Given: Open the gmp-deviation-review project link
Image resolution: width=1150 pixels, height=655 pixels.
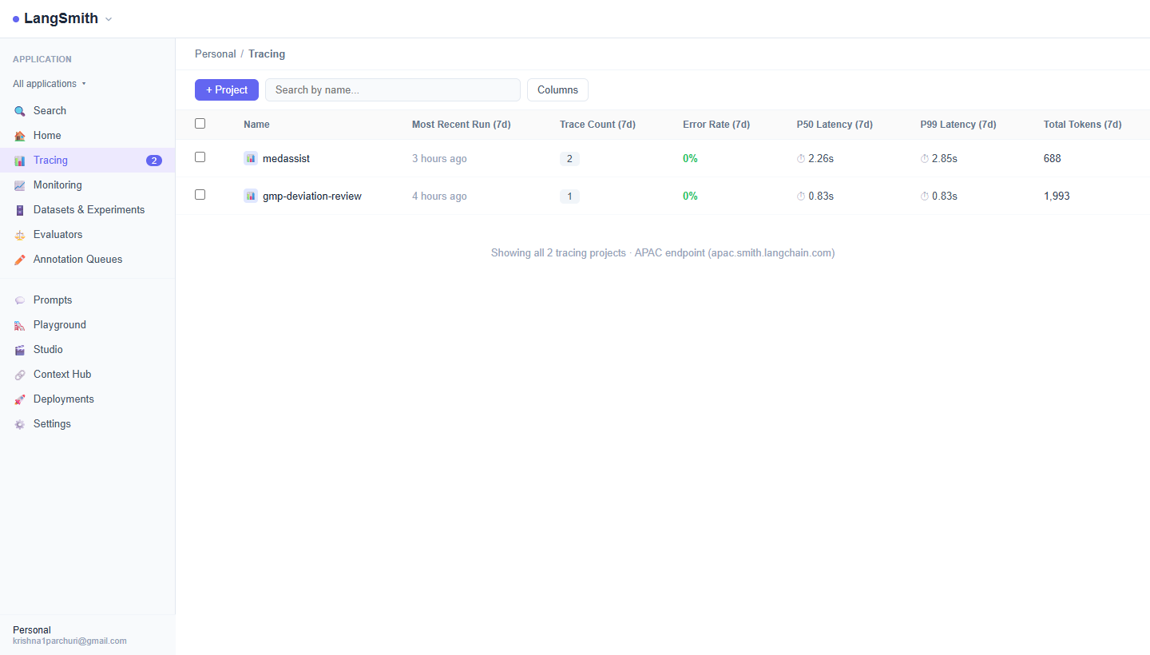Looking at the screenshot, I should coord(312,196).
